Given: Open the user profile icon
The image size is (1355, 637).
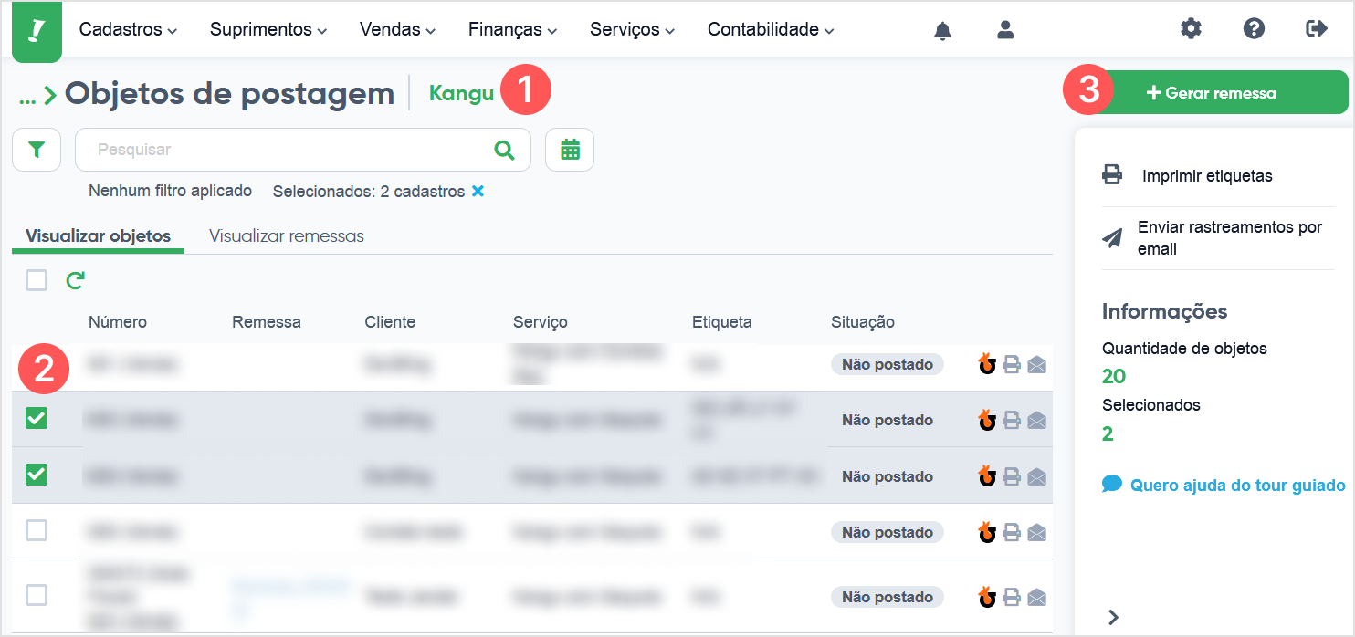Looking at the screenshot, I should (x=1005, y=29).
